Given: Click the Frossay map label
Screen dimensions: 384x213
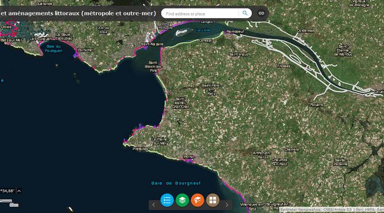Looking at the screenshot, I should point(284,66).
